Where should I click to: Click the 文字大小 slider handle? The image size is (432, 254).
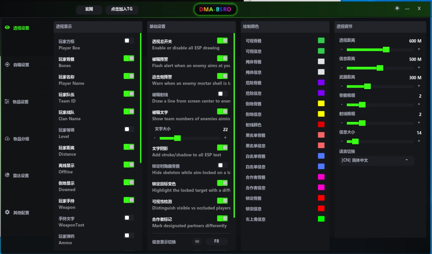[177, 138]
